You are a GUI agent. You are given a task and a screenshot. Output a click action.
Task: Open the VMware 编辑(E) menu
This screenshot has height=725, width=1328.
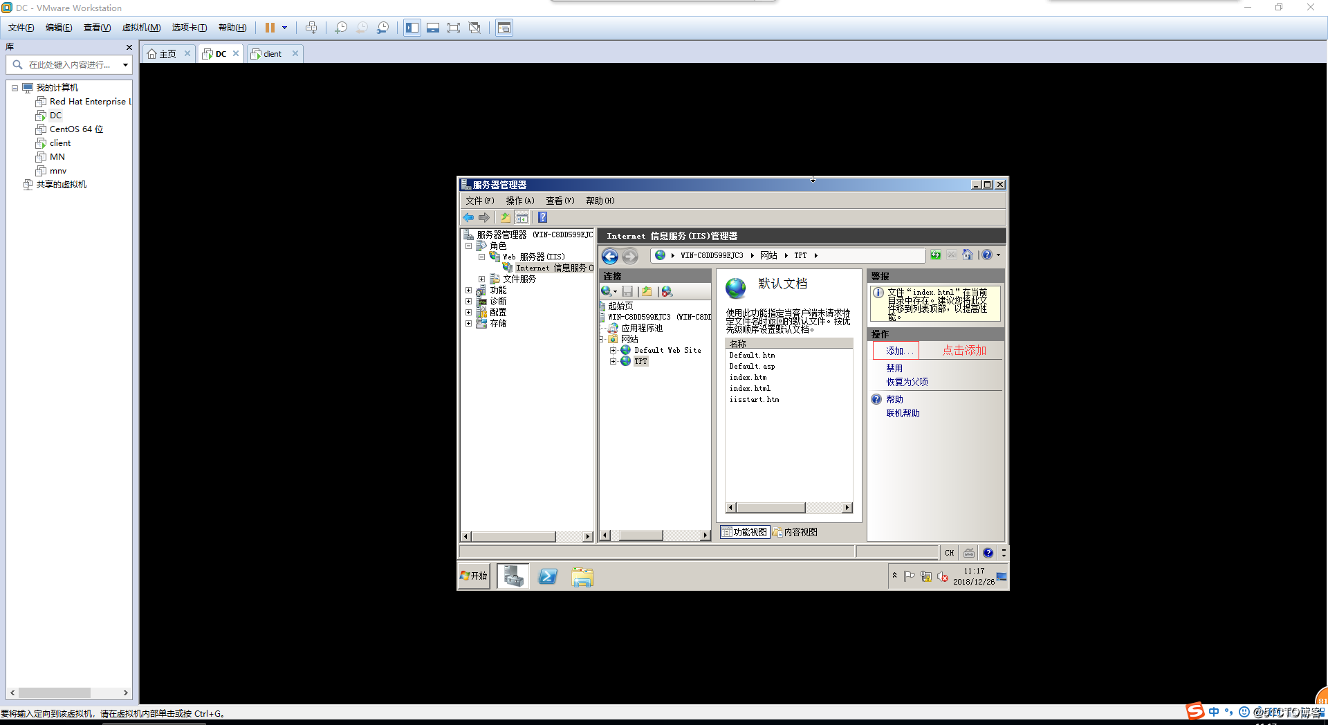pos(59,28)
